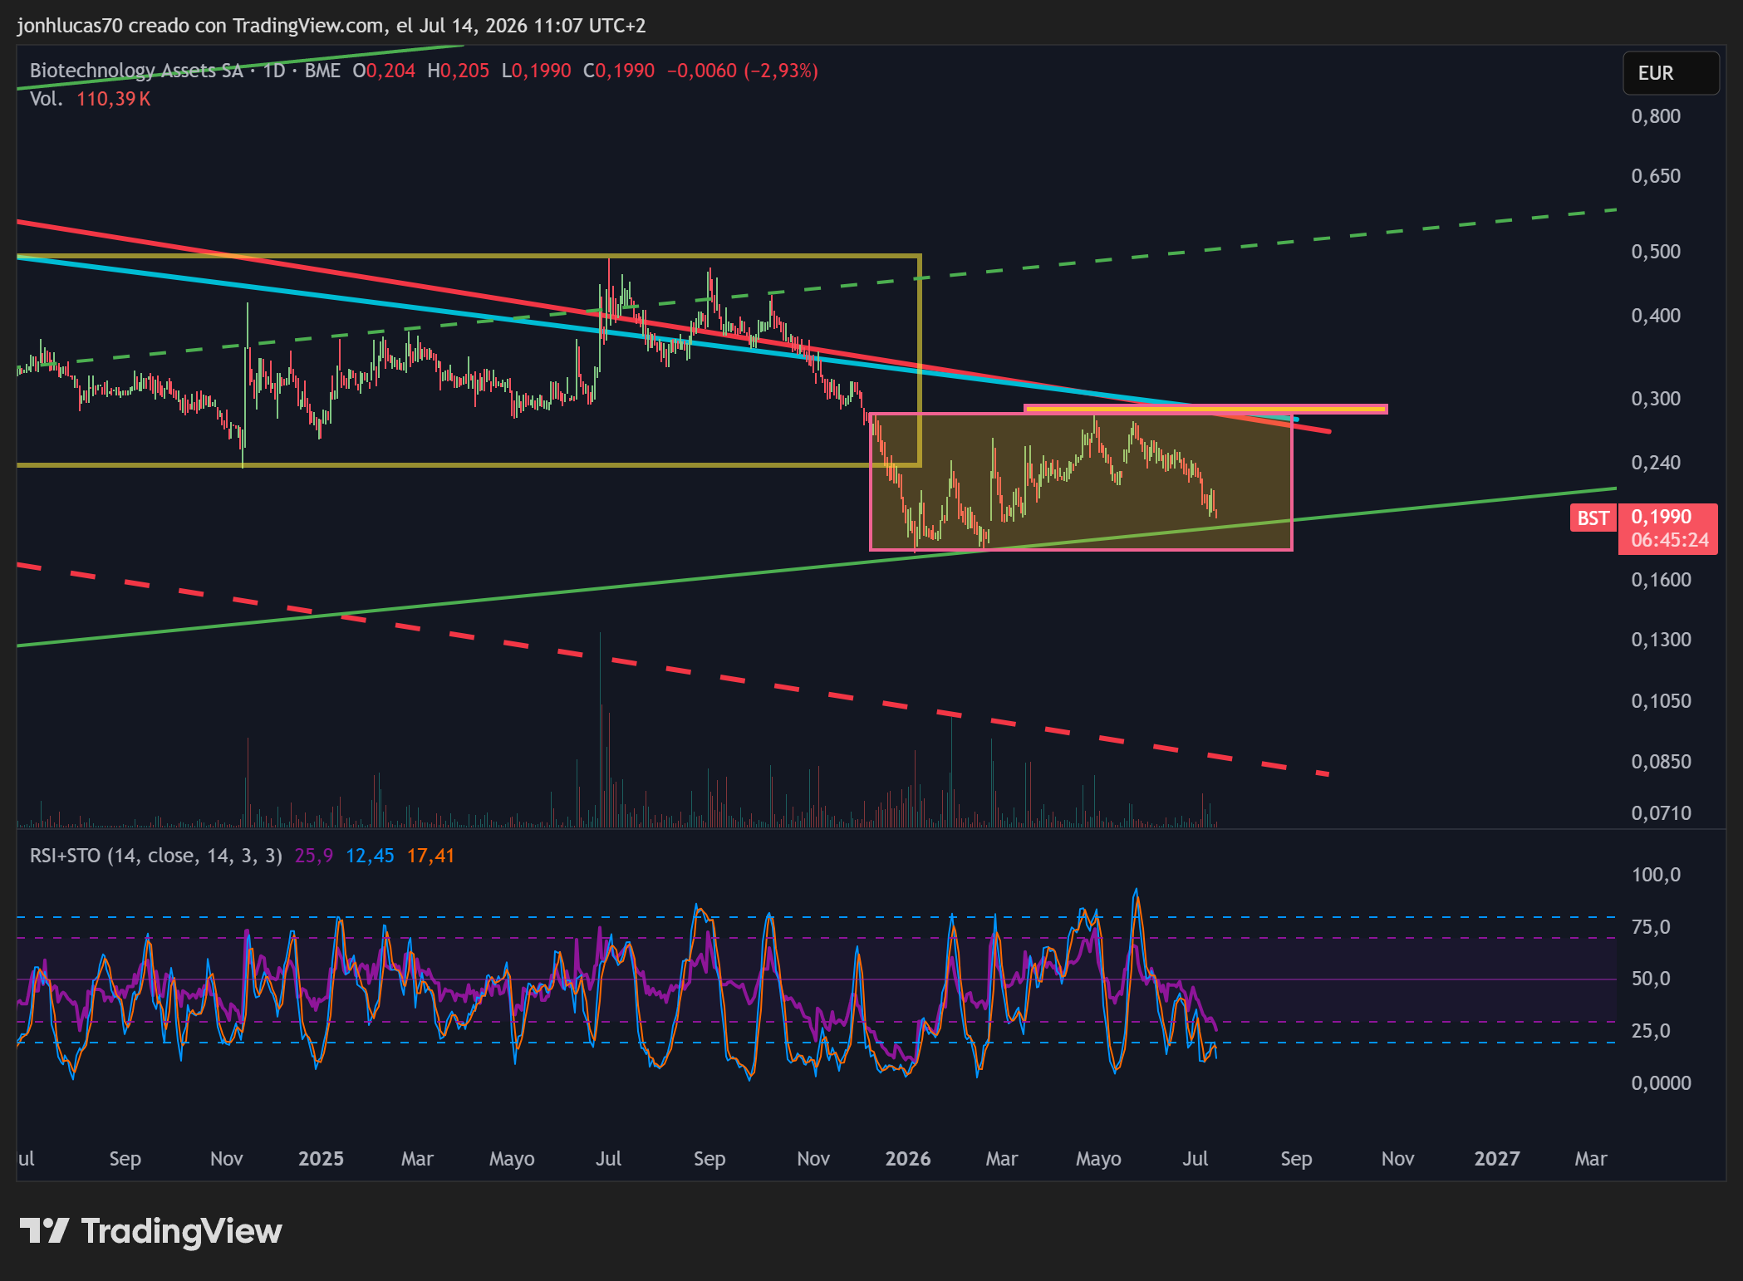1743x1281 pixels.
Task: Open the EUR currency selector
Action: 1671,73
